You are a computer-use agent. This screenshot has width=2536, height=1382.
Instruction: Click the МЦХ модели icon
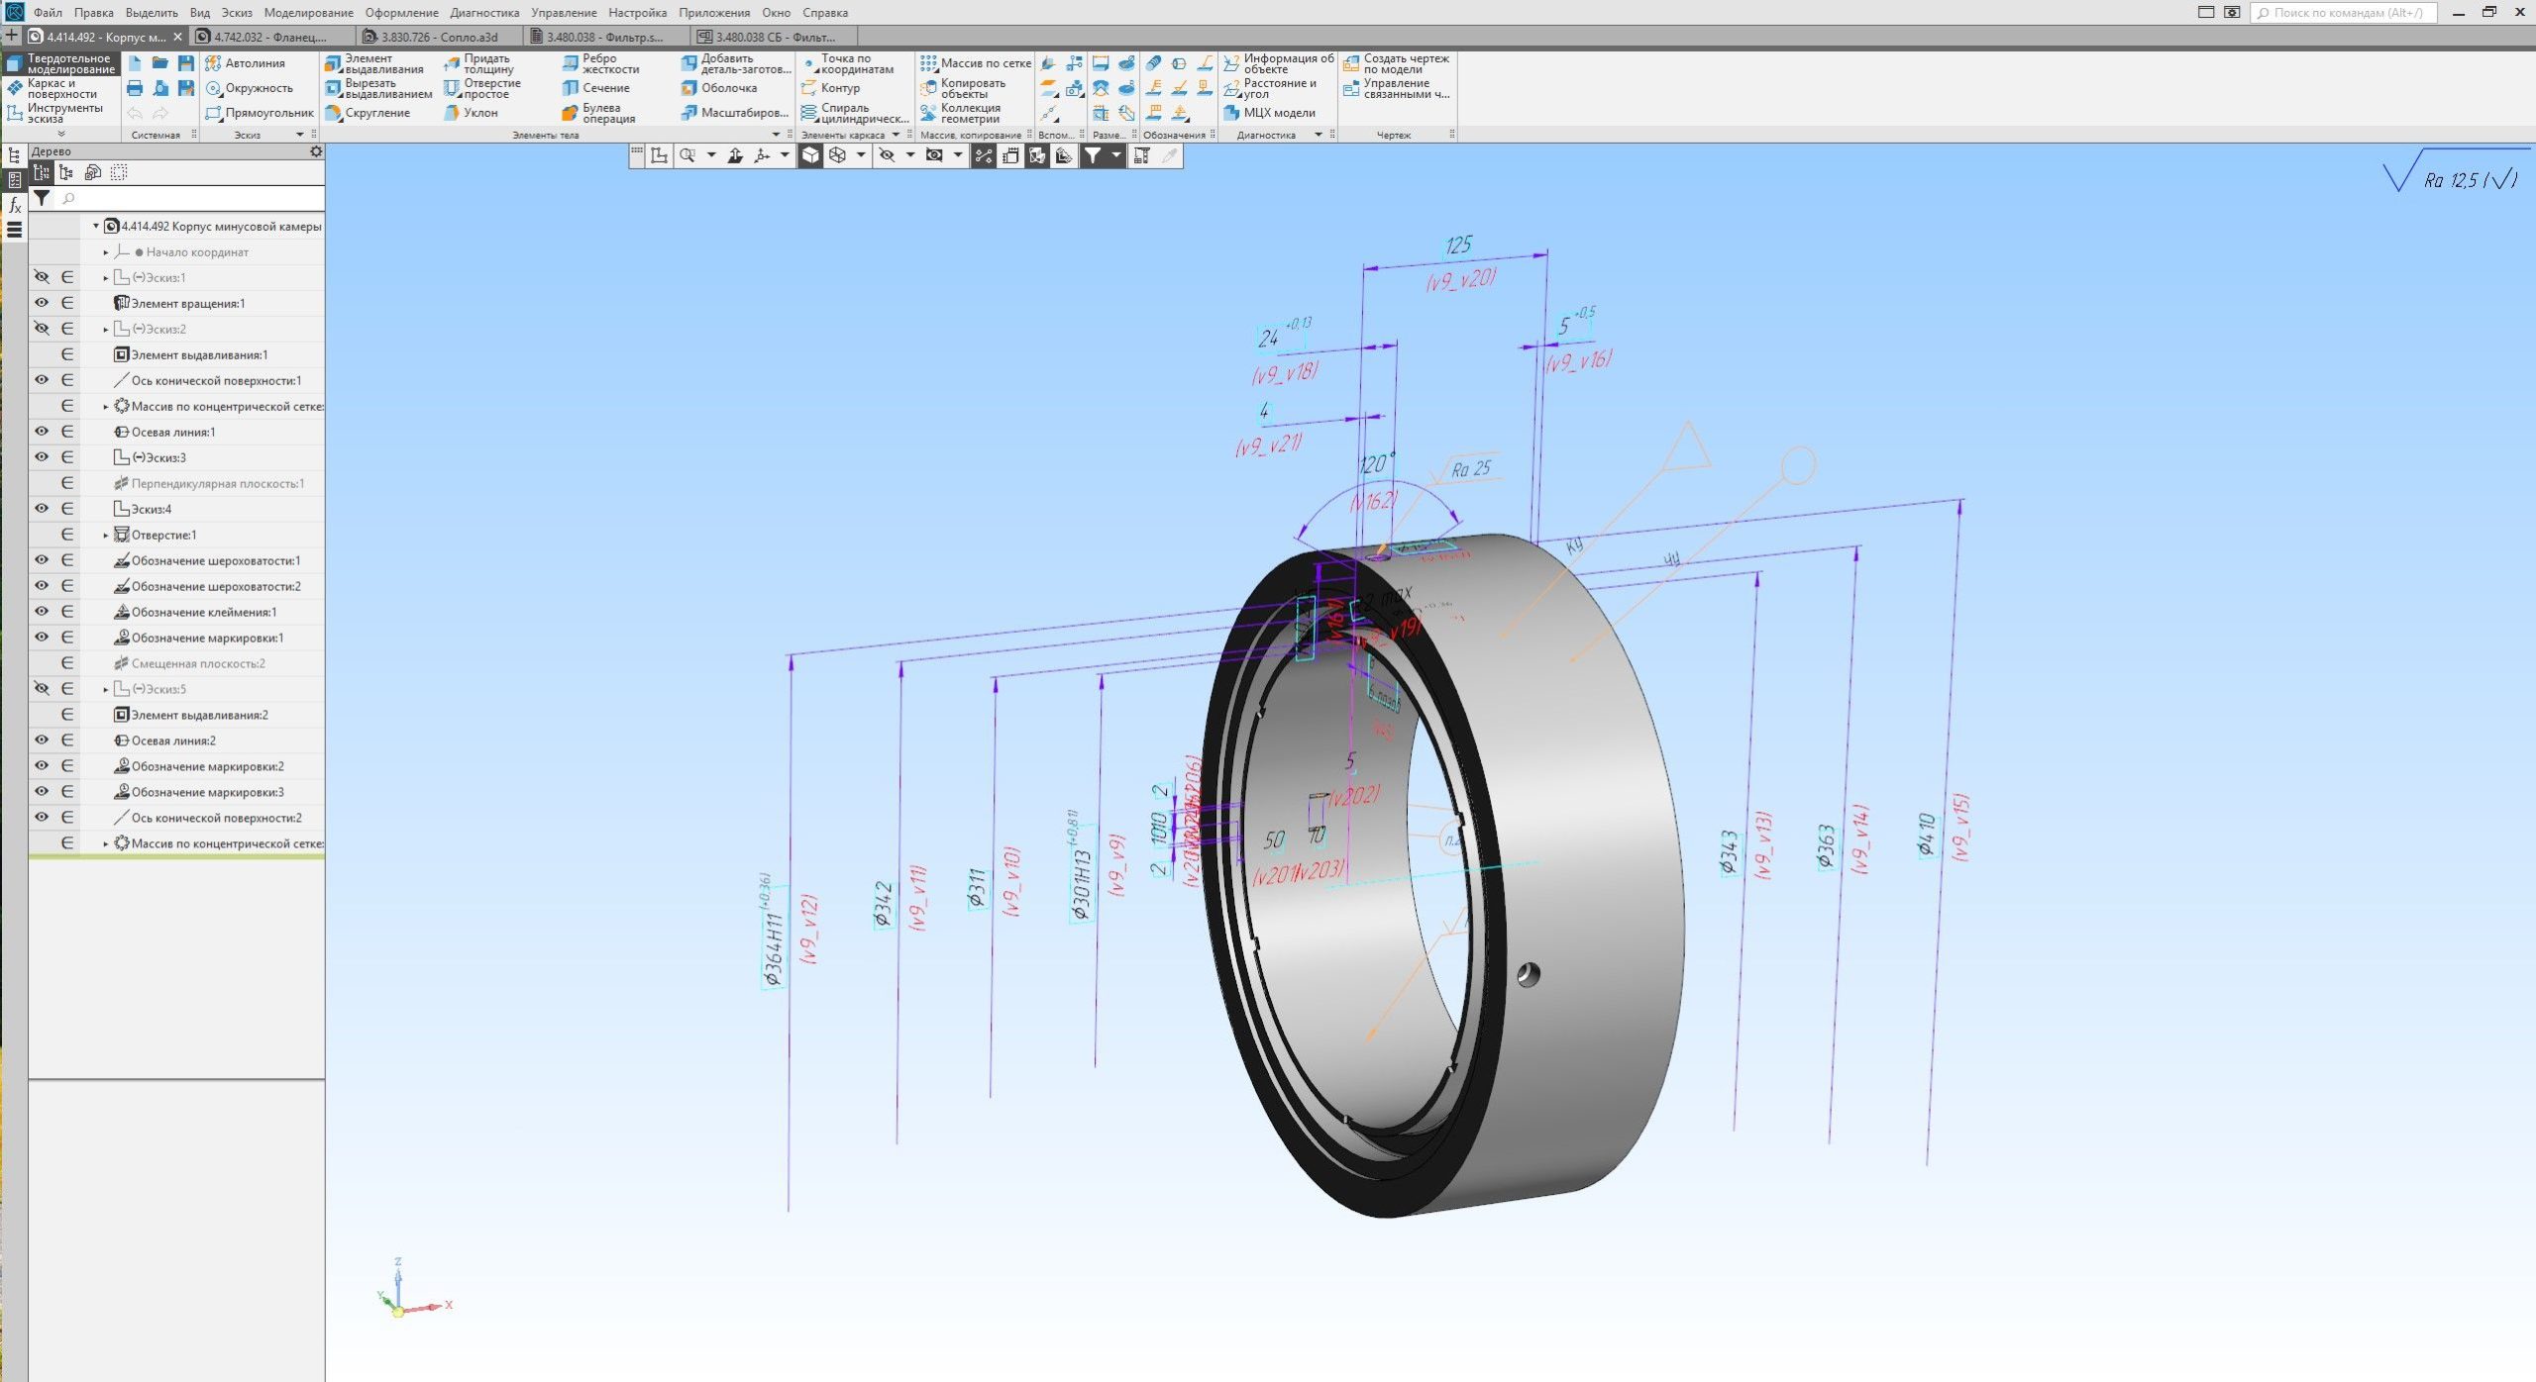[1231, 113]
